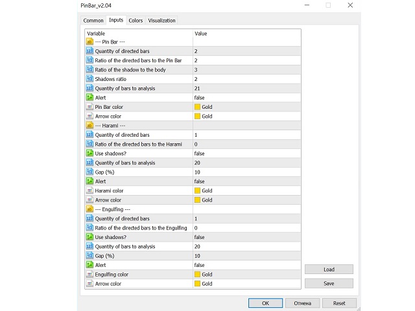The width and height of the screenshot is (415, 311).
Task: Switch to the Colors tab
Action: [136, 20]
